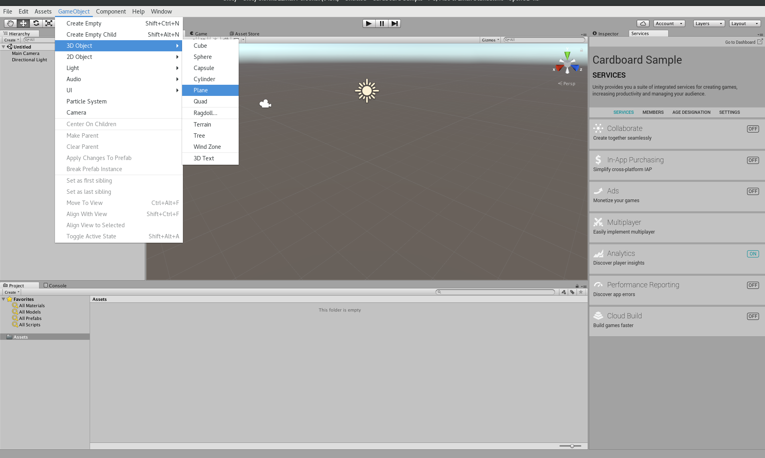The width and height of the screenshot is (765, 458).
Task: Click the Save search star icon
Action: coord(581,292)
